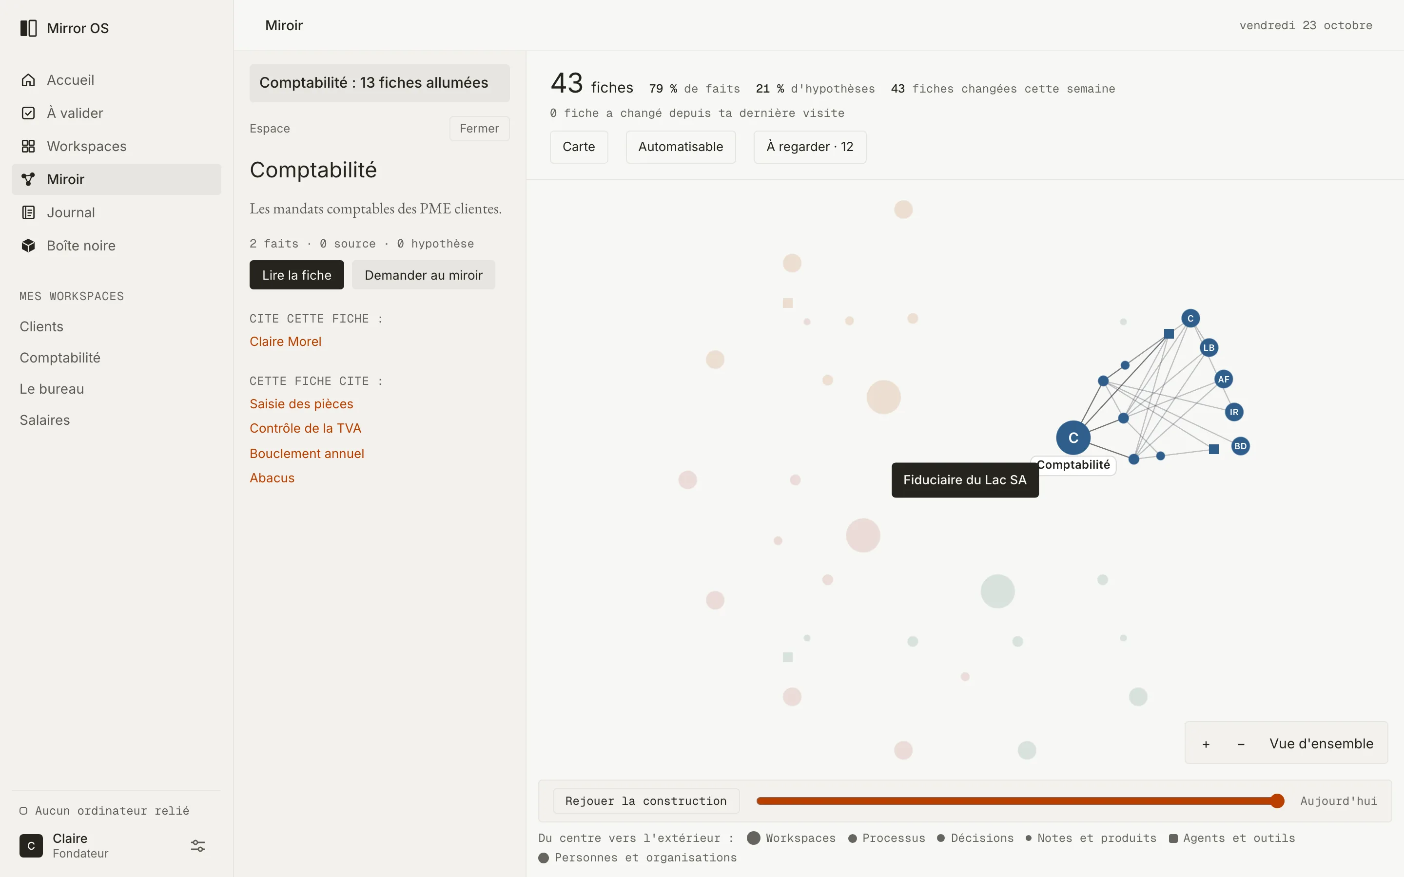Open settings sliders icon next to Claire
The width and height of the screenshot is (1404, 877).
(198, 846)
